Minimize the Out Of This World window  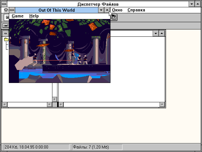pos(101,10)
